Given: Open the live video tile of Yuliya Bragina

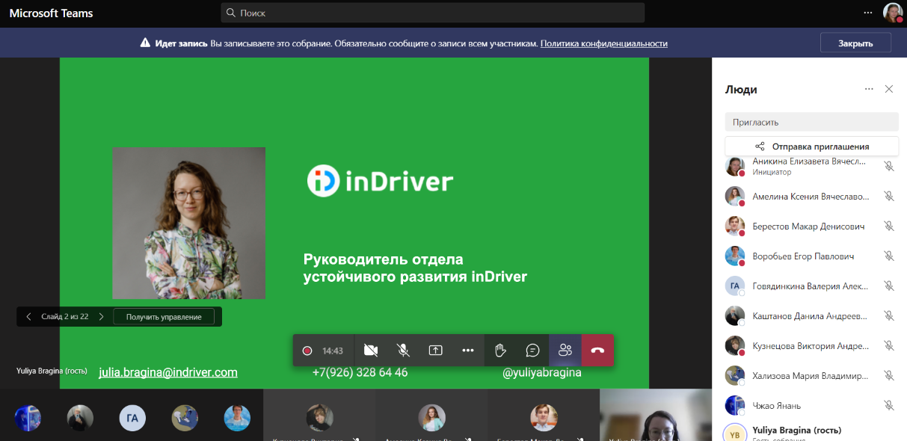Looking at the screenshot, I should click(x=656, y=415).
